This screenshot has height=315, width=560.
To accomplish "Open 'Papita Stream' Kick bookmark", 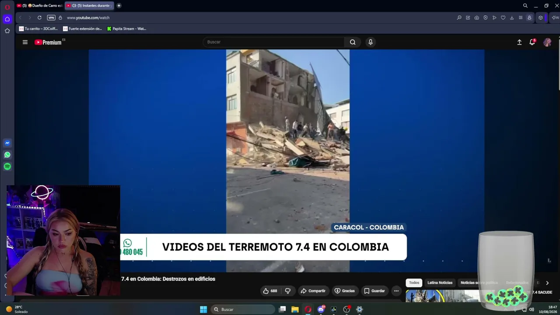I will [x=127, y=29].
